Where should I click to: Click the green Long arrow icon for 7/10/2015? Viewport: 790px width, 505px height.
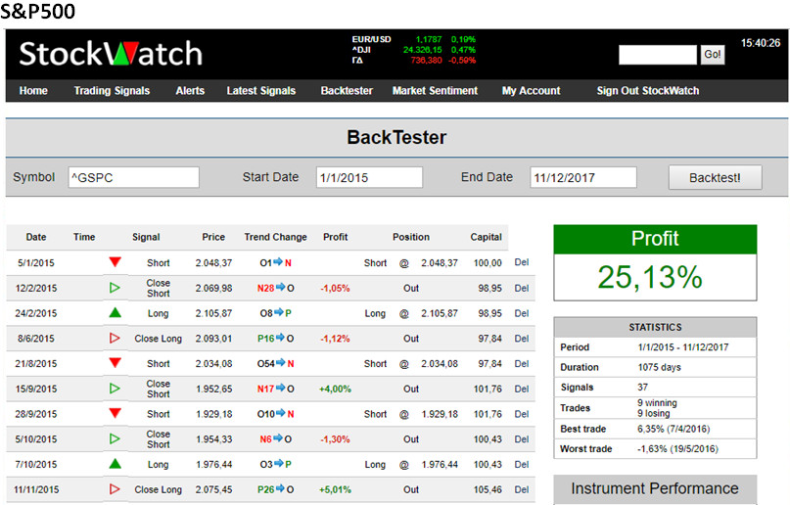click(x=116, y=464)
